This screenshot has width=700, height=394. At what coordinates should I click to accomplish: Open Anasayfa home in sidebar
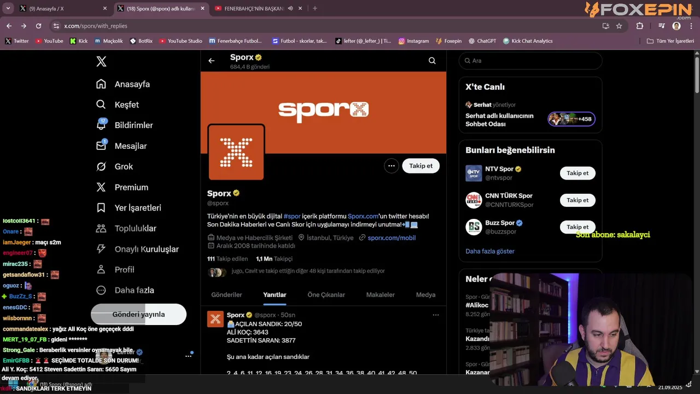(123, 84)
